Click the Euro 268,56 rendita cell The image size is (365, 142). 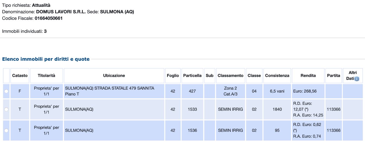coord(305,91)
